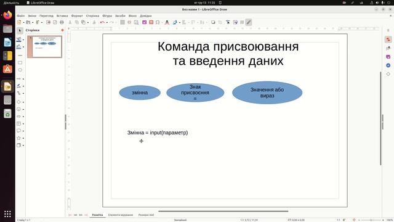Open the Формат menu

click(77, 16)
